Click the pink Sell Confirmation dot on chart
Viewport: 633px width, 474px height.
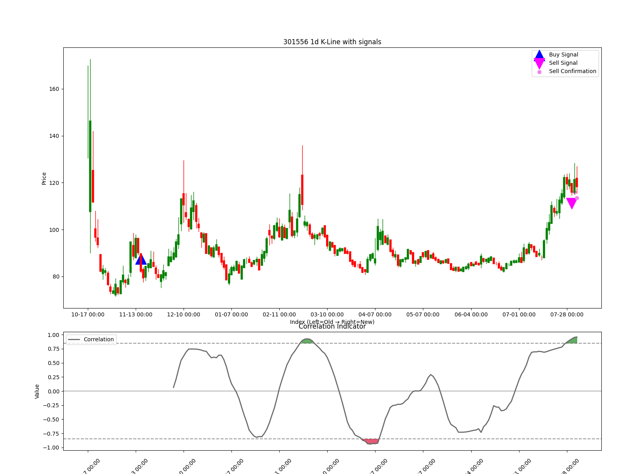(577, 198)
